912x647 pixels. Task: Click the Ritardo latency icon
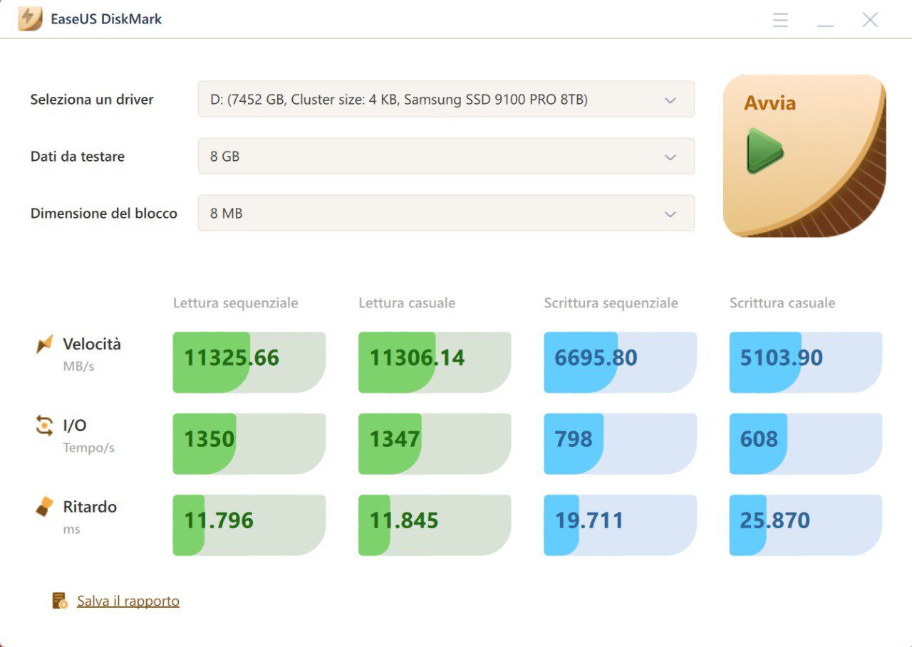pos(44,507)
